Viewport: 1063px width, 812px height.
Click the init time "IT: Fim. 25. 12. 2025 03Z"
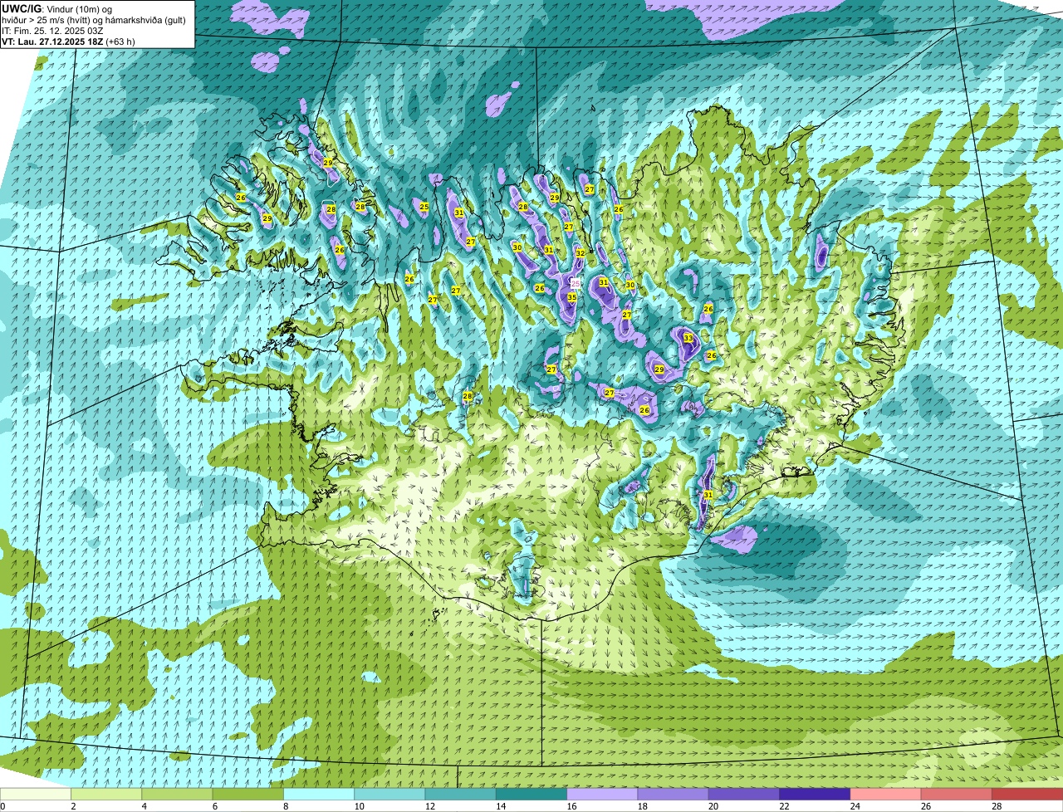[52, 31]
